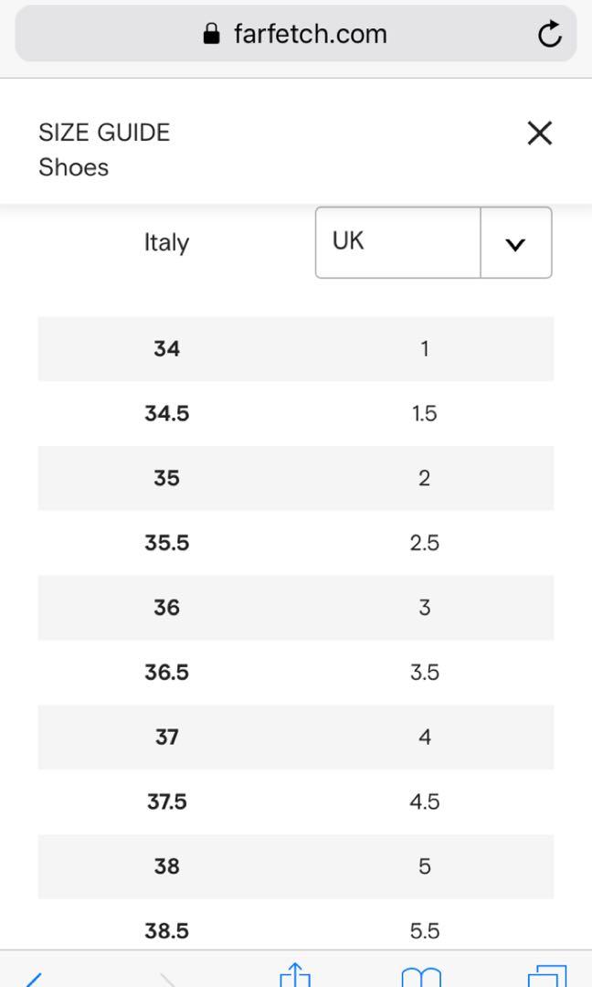Close the Size Guide panel

[x=539, y=133]
